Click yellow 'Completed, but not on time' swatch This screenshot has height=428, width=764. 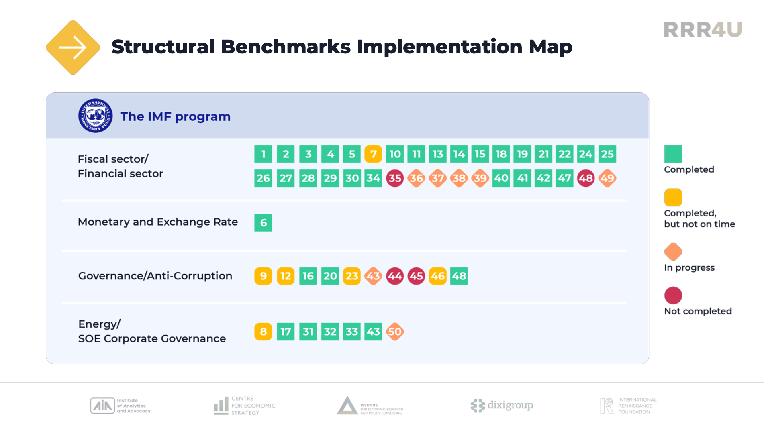(673, 198)
